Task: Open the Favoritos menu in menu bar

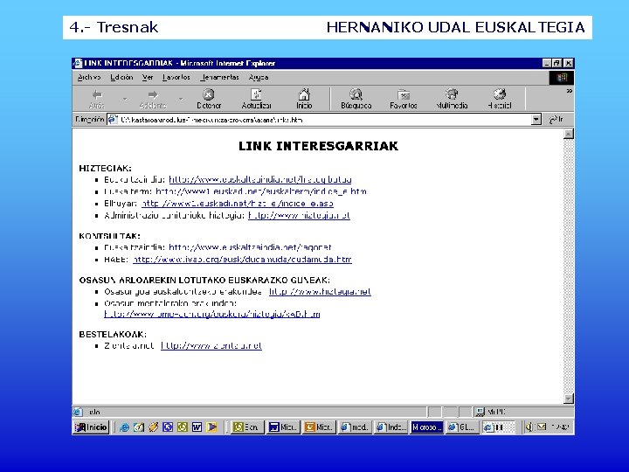Action: [x=176, y=78]
